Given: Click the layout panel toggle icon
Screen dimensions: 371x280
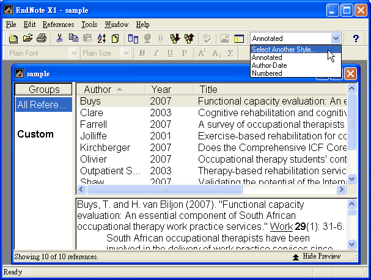Looking at the screenshot, I should pyautogui.click(x=239, y=39).
